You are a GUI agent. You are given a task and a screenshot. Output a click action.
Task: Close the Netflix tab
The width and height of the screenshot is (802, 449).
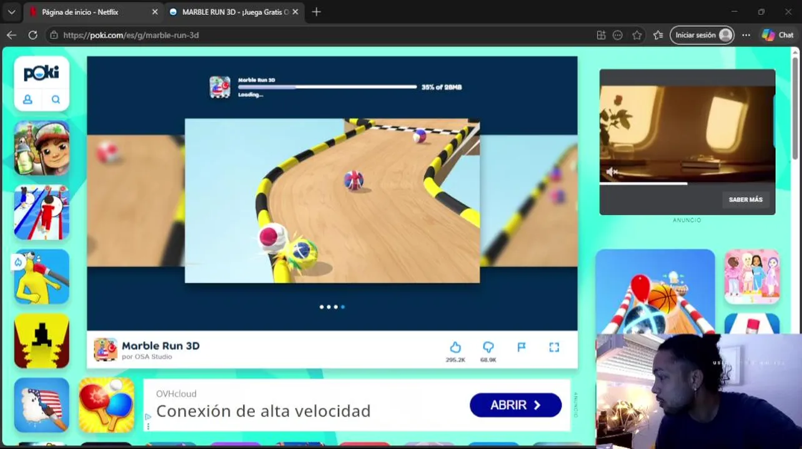coord(155,12)
